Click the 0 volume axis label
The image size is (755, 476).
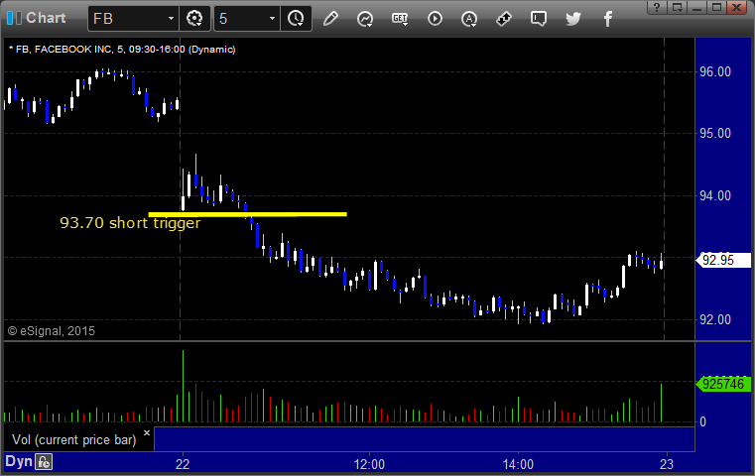point(702,422)
